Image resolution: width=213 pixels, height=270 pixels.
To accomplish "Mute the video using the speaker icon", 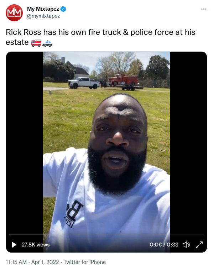I will point(186,244).
